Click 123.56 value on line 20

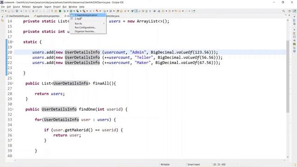coord(202,52)
